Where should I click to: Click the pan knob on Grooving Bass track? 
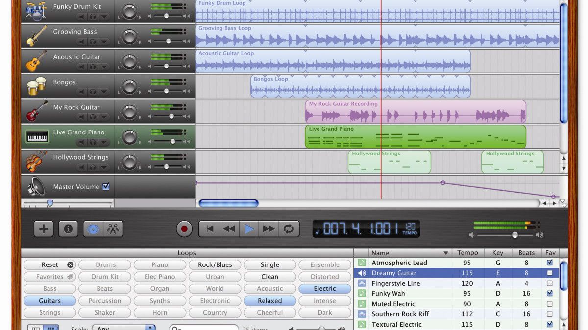coord(129,36)
